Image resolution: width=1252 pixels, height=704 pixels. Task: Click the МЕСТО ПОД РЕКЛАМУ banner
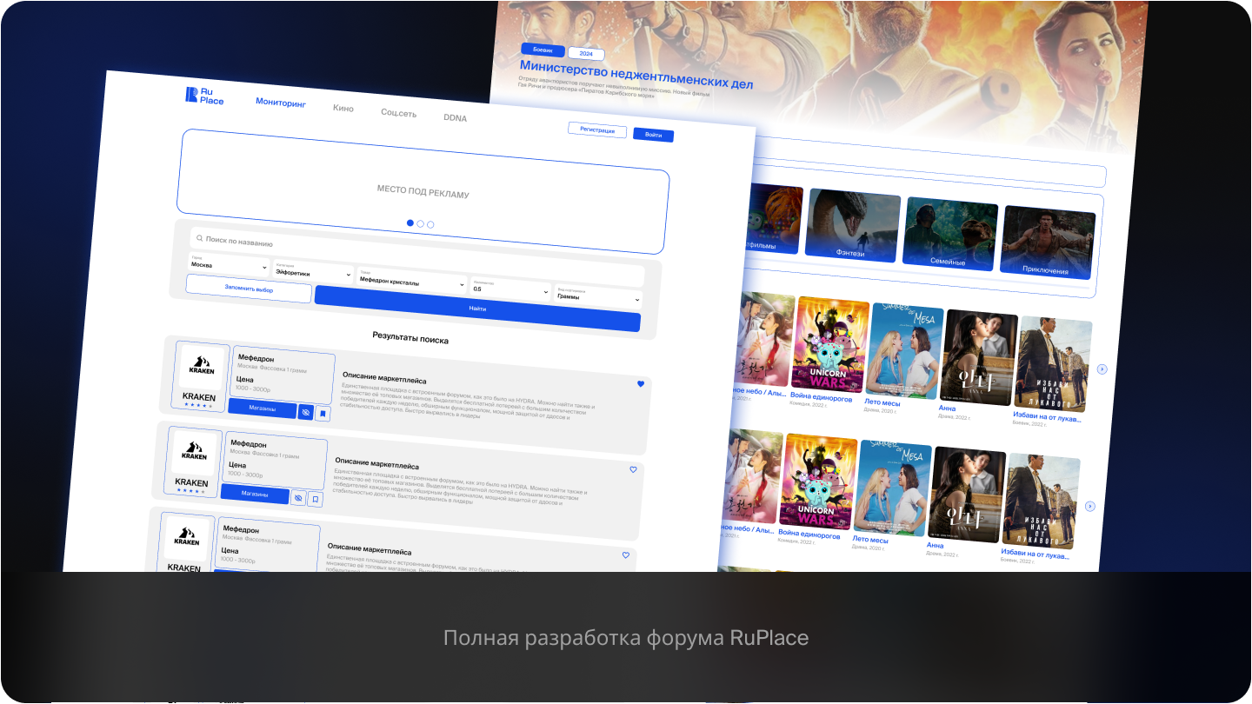(423, 191)
